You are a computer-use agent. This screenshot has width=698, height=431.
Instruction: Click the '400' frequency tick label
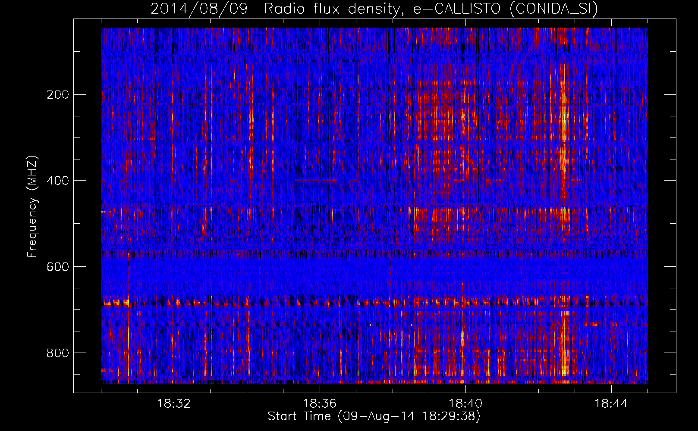[58, 181]
